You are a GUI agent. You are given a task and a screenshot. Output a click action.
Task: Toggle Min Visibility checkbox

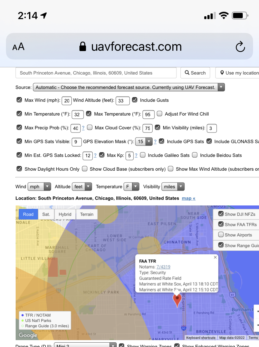point(157,127)
